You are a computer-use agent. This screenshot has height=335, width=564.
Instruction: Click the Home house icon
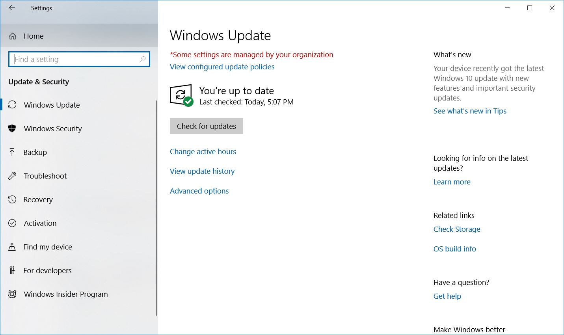coord(13,36)
